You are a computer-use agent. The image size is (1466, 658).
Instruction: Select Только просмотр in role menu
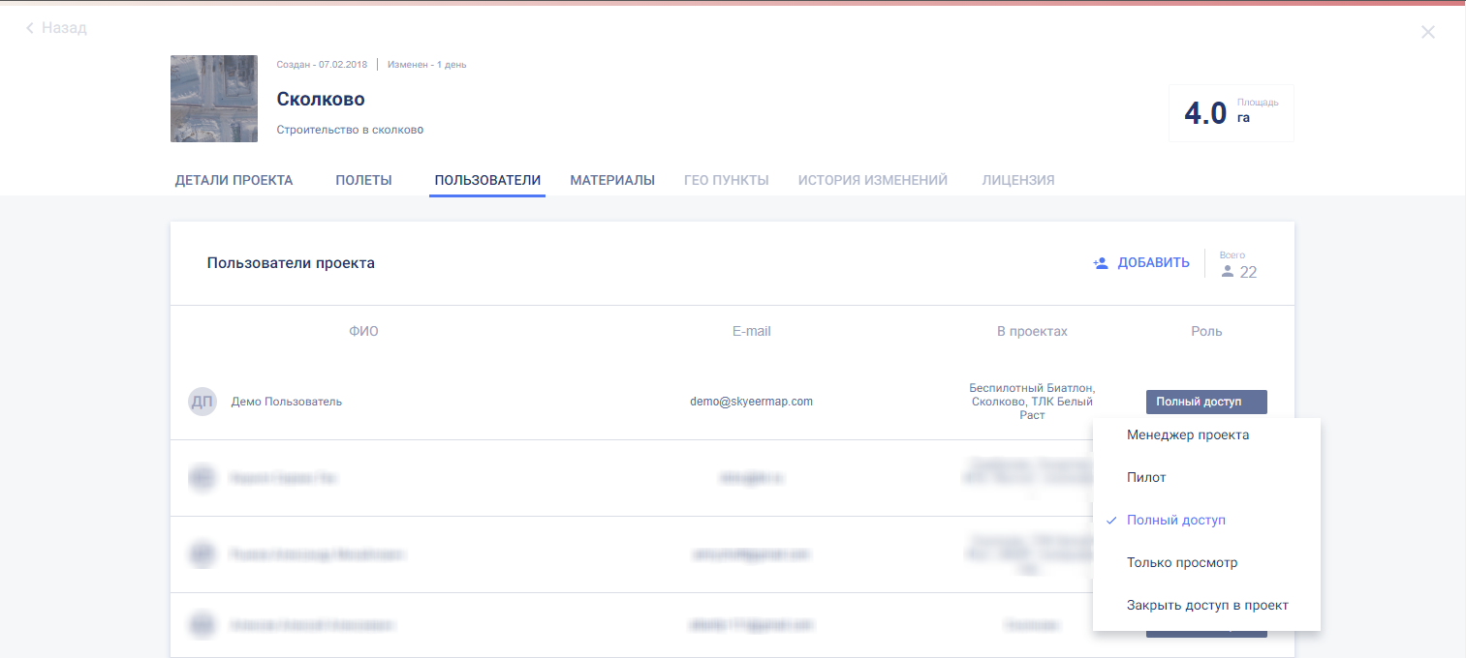1181,563
